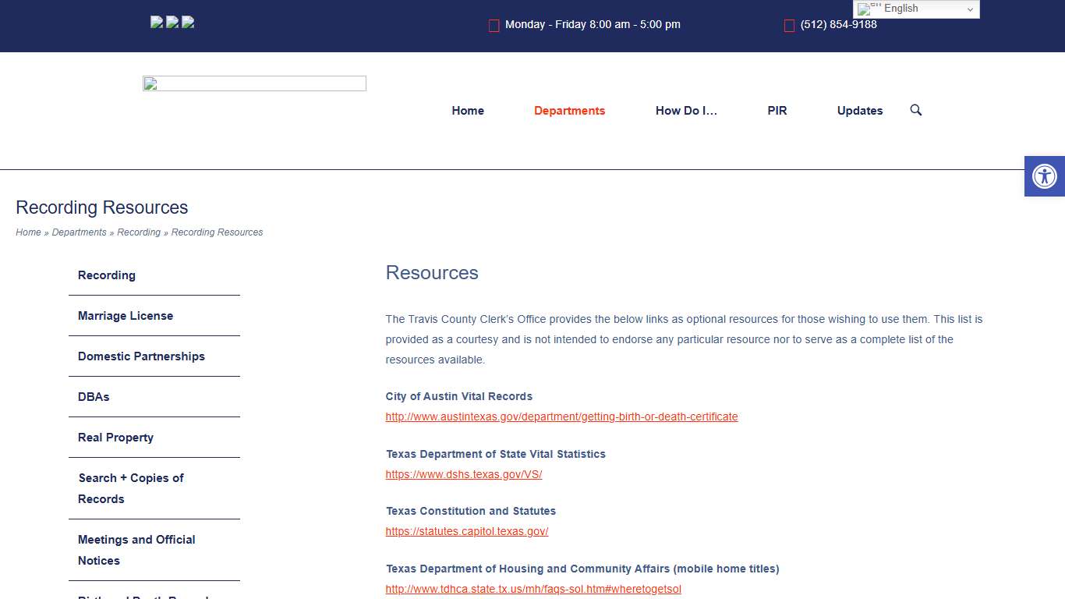
Task: Select Home in the navigation bar
Action: click(x=467, y=110)
